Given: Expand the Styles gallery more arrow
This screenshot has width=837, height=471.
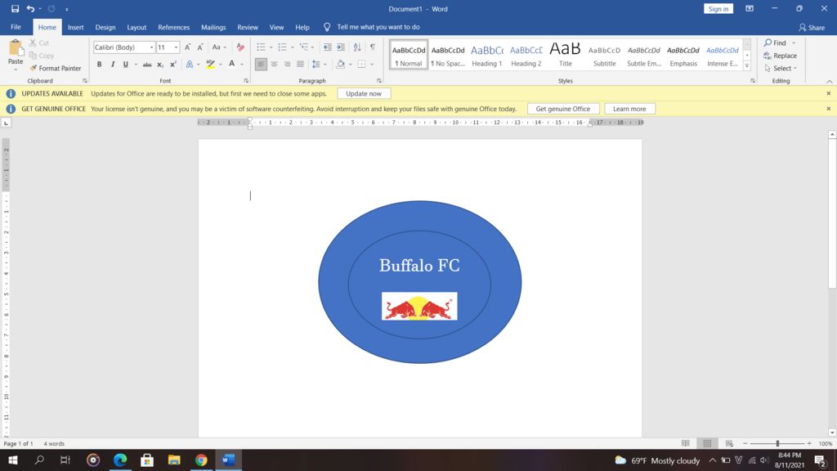Looking at the screenshot, I should point(747,66).
